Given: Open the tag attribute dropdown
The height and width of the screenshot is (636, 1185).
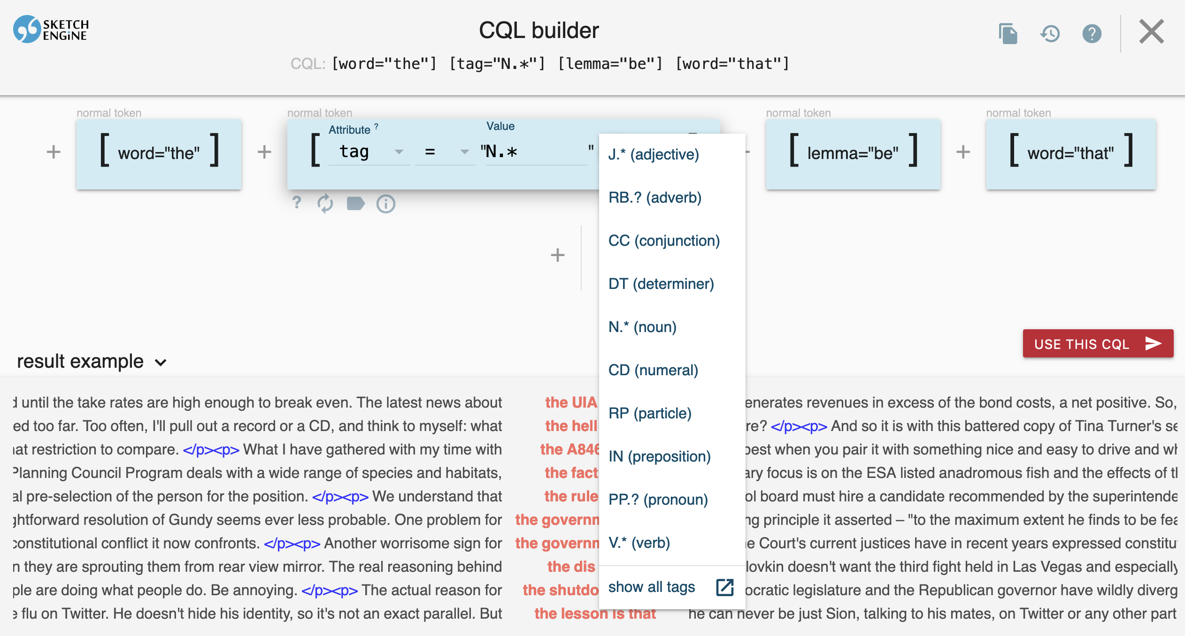Looking at the screenshot, I should coord(369,152).
